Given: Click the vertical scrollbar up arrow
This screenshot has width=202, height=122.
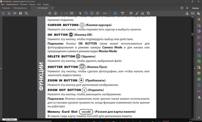Looking at the screenshot, I should [x=193, y=19].
